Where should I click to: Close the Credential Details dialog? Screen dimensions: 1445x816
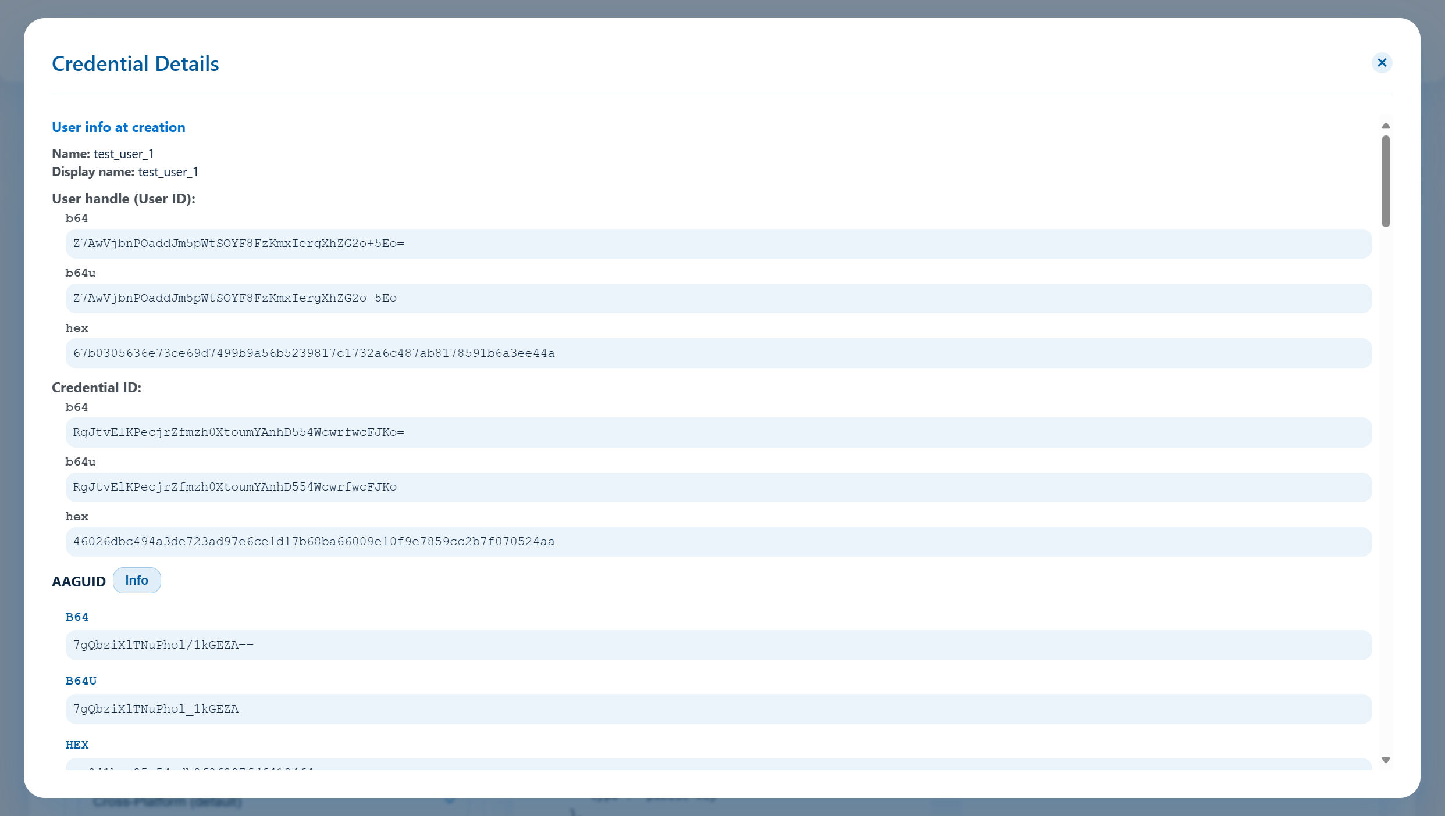click(1382, 63)
